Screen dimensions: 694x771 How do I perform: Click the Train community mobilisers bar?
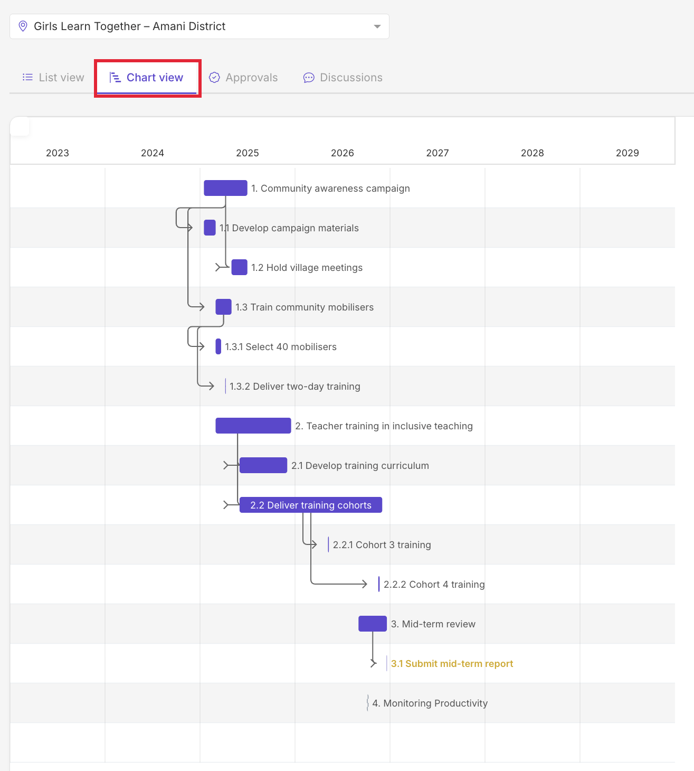click(224, 307)
